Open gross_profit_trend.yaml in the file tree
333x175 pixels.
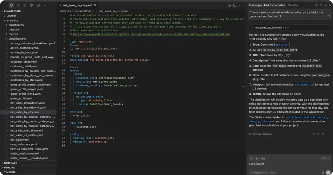(25, 94)
